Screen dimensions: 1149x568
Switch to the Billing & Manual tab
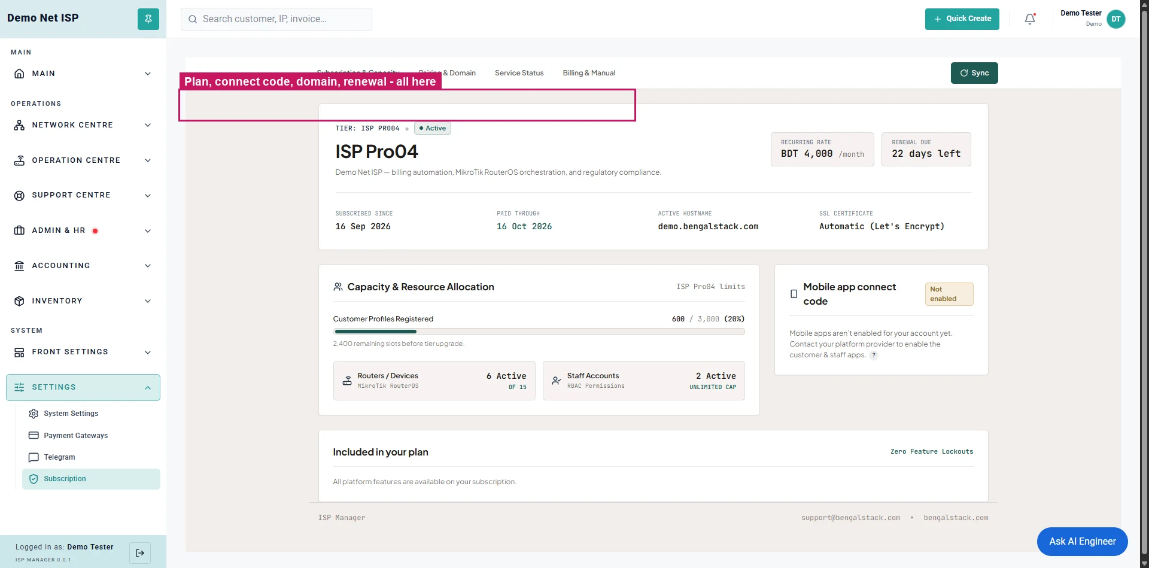pos(589,73)
